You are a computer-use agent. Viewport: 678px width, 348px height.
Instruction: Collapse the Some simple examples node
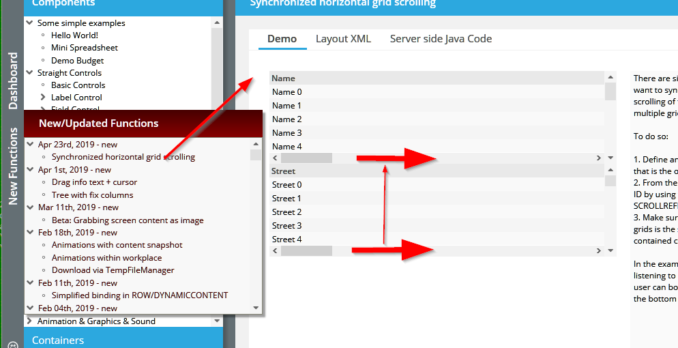(29, 23)
